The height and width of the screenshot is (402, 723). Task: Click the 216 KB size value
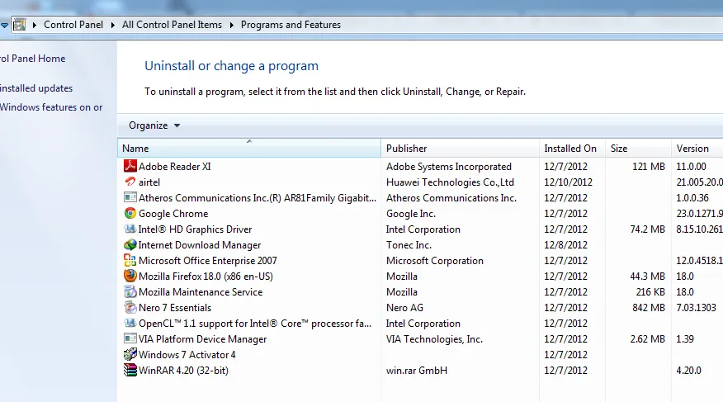(x=650, y=292)
